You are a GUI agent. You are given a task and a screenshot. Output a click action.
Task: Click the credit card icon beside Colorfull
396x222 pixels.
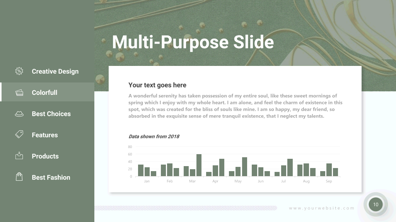click(19, 92)
